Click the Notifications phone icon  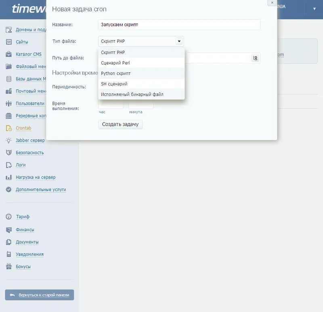(8, 254)
